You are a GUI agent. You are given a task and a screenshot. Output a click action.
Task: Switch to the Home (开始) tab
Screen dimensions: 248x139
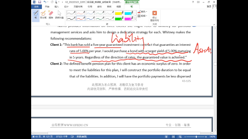click(x=47, y=7)
